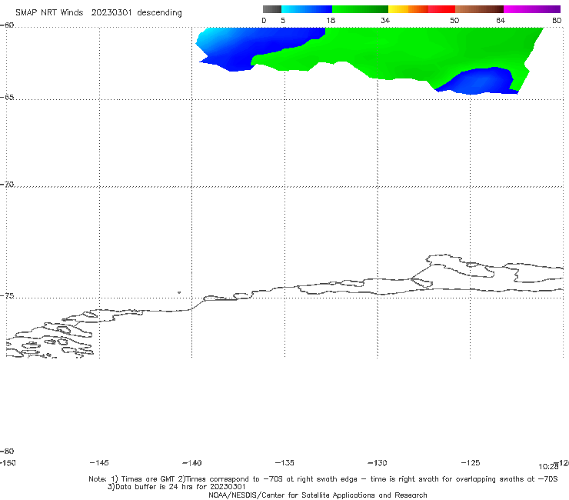
Task: Click the yellow-orange segment of the color bar
Action: (x=408, y=9)
